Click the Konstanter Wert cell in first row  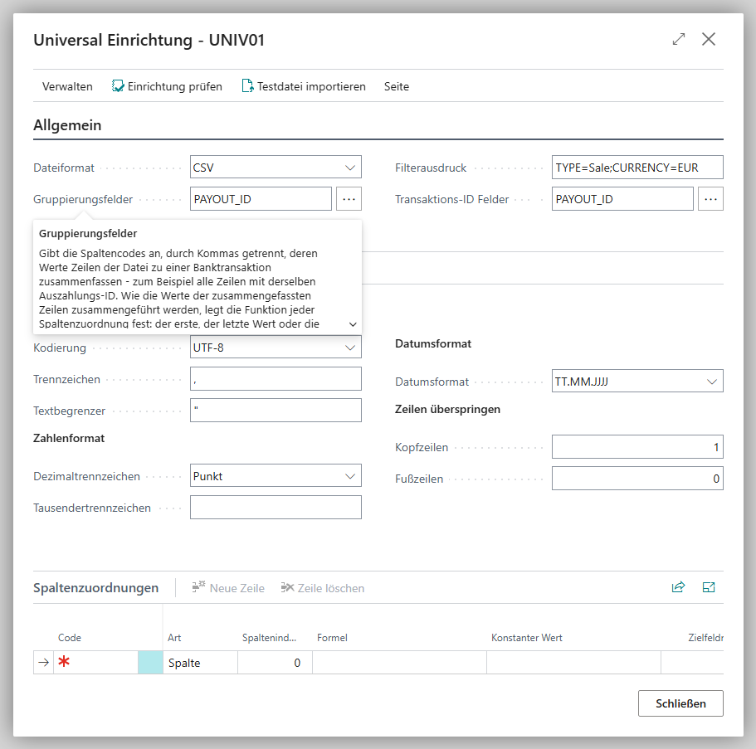click(573, 662)
